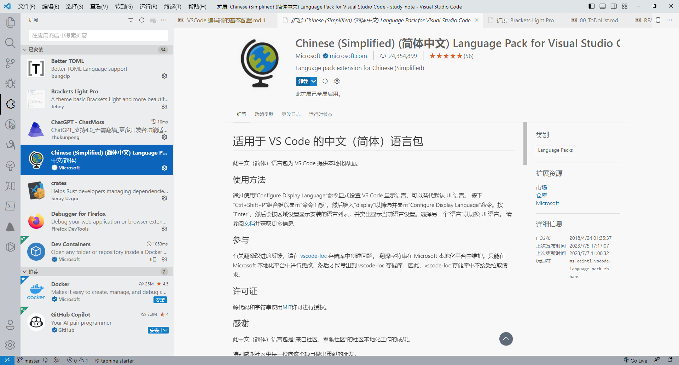Open the terminal-prompt icon in the activity bar
Screen dimensions: 679x365
[x=10, y=206]
